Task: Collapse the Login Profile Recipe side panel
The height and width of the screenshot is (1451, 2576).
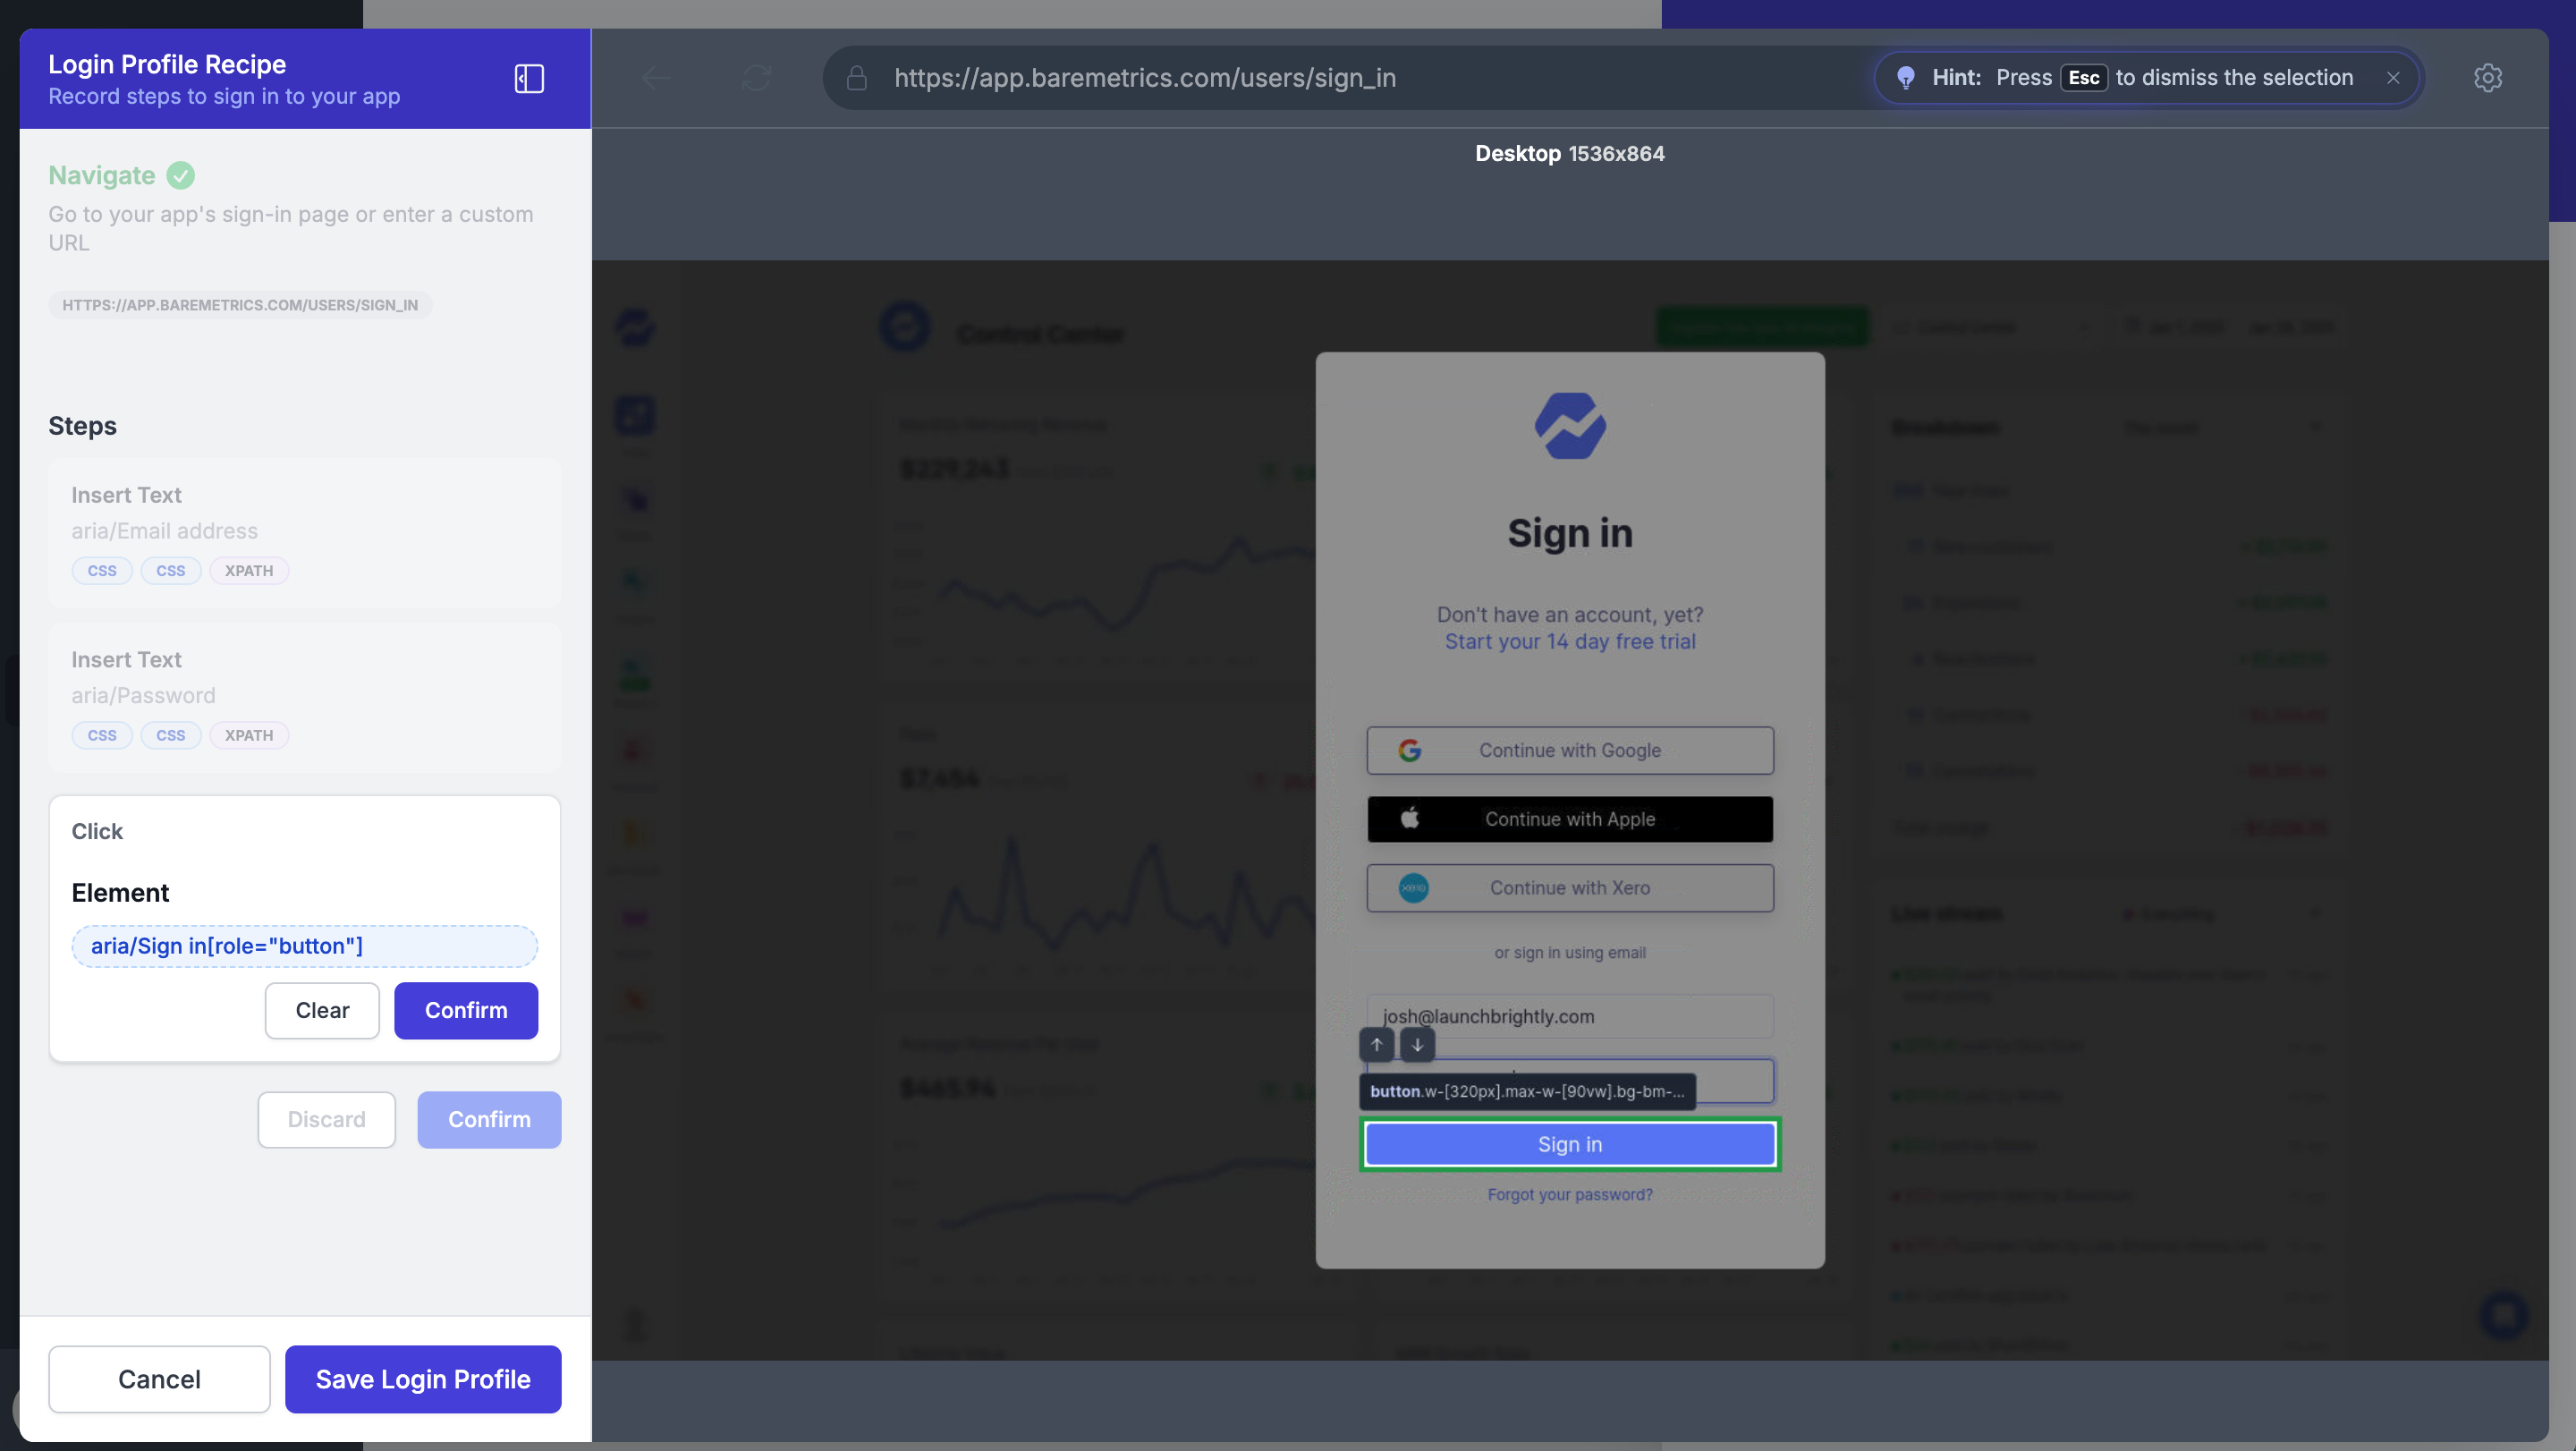Action: pyautogui.click(x=529, y=78)
